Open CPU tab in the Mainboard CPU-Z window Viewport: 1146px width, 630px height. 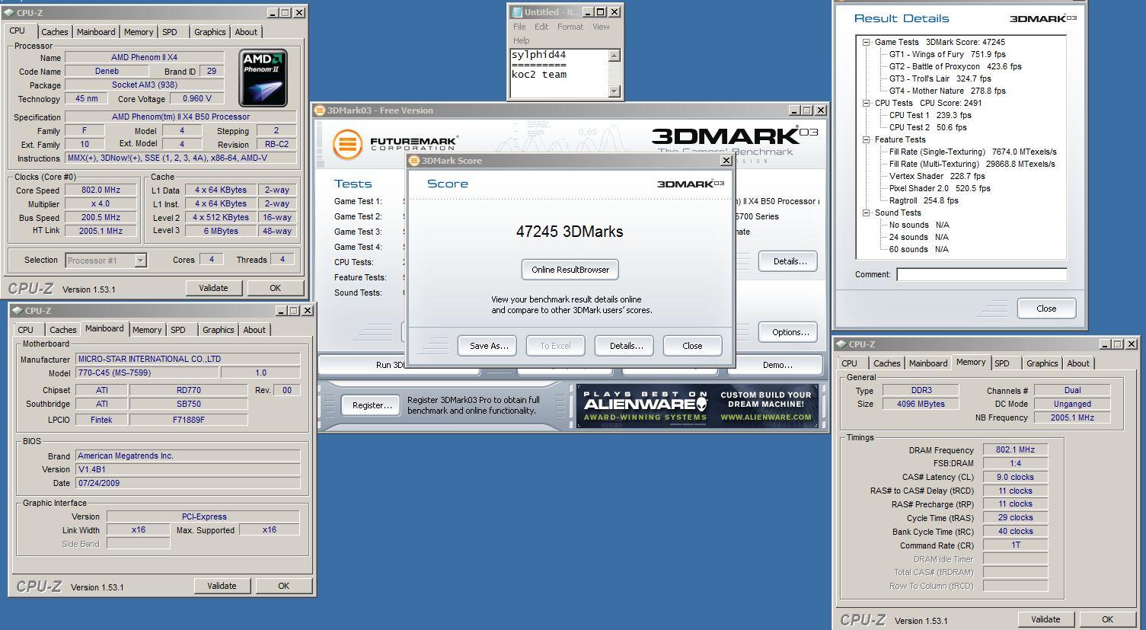26,330
